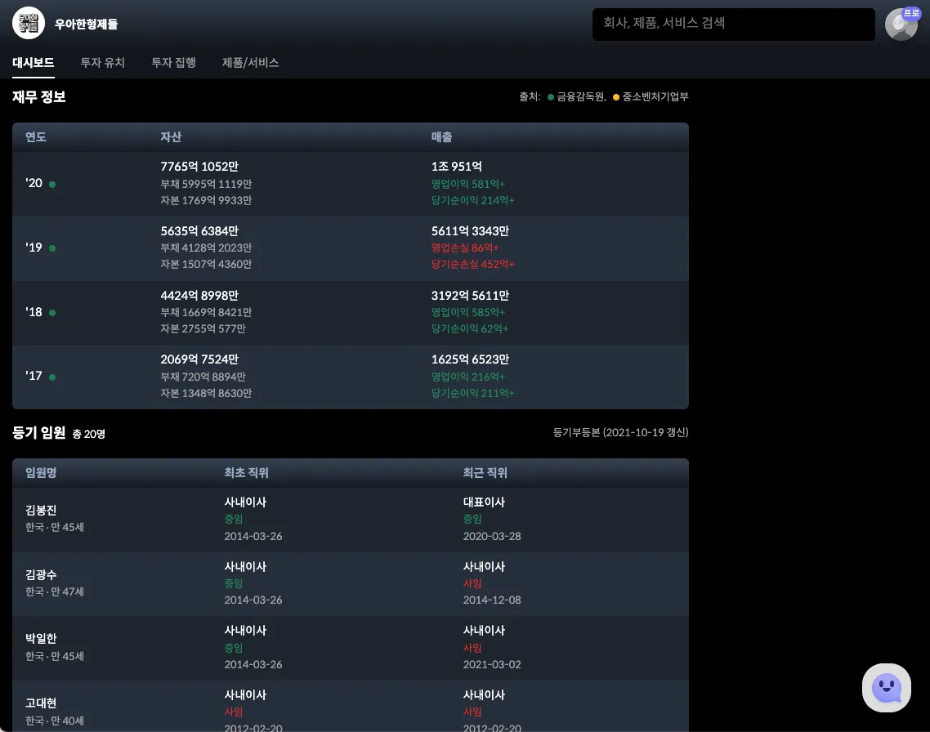Viewport: 930px width, 732px height.
Task: Click the 우아한형제들 company logo
Action: coord(29,23)
